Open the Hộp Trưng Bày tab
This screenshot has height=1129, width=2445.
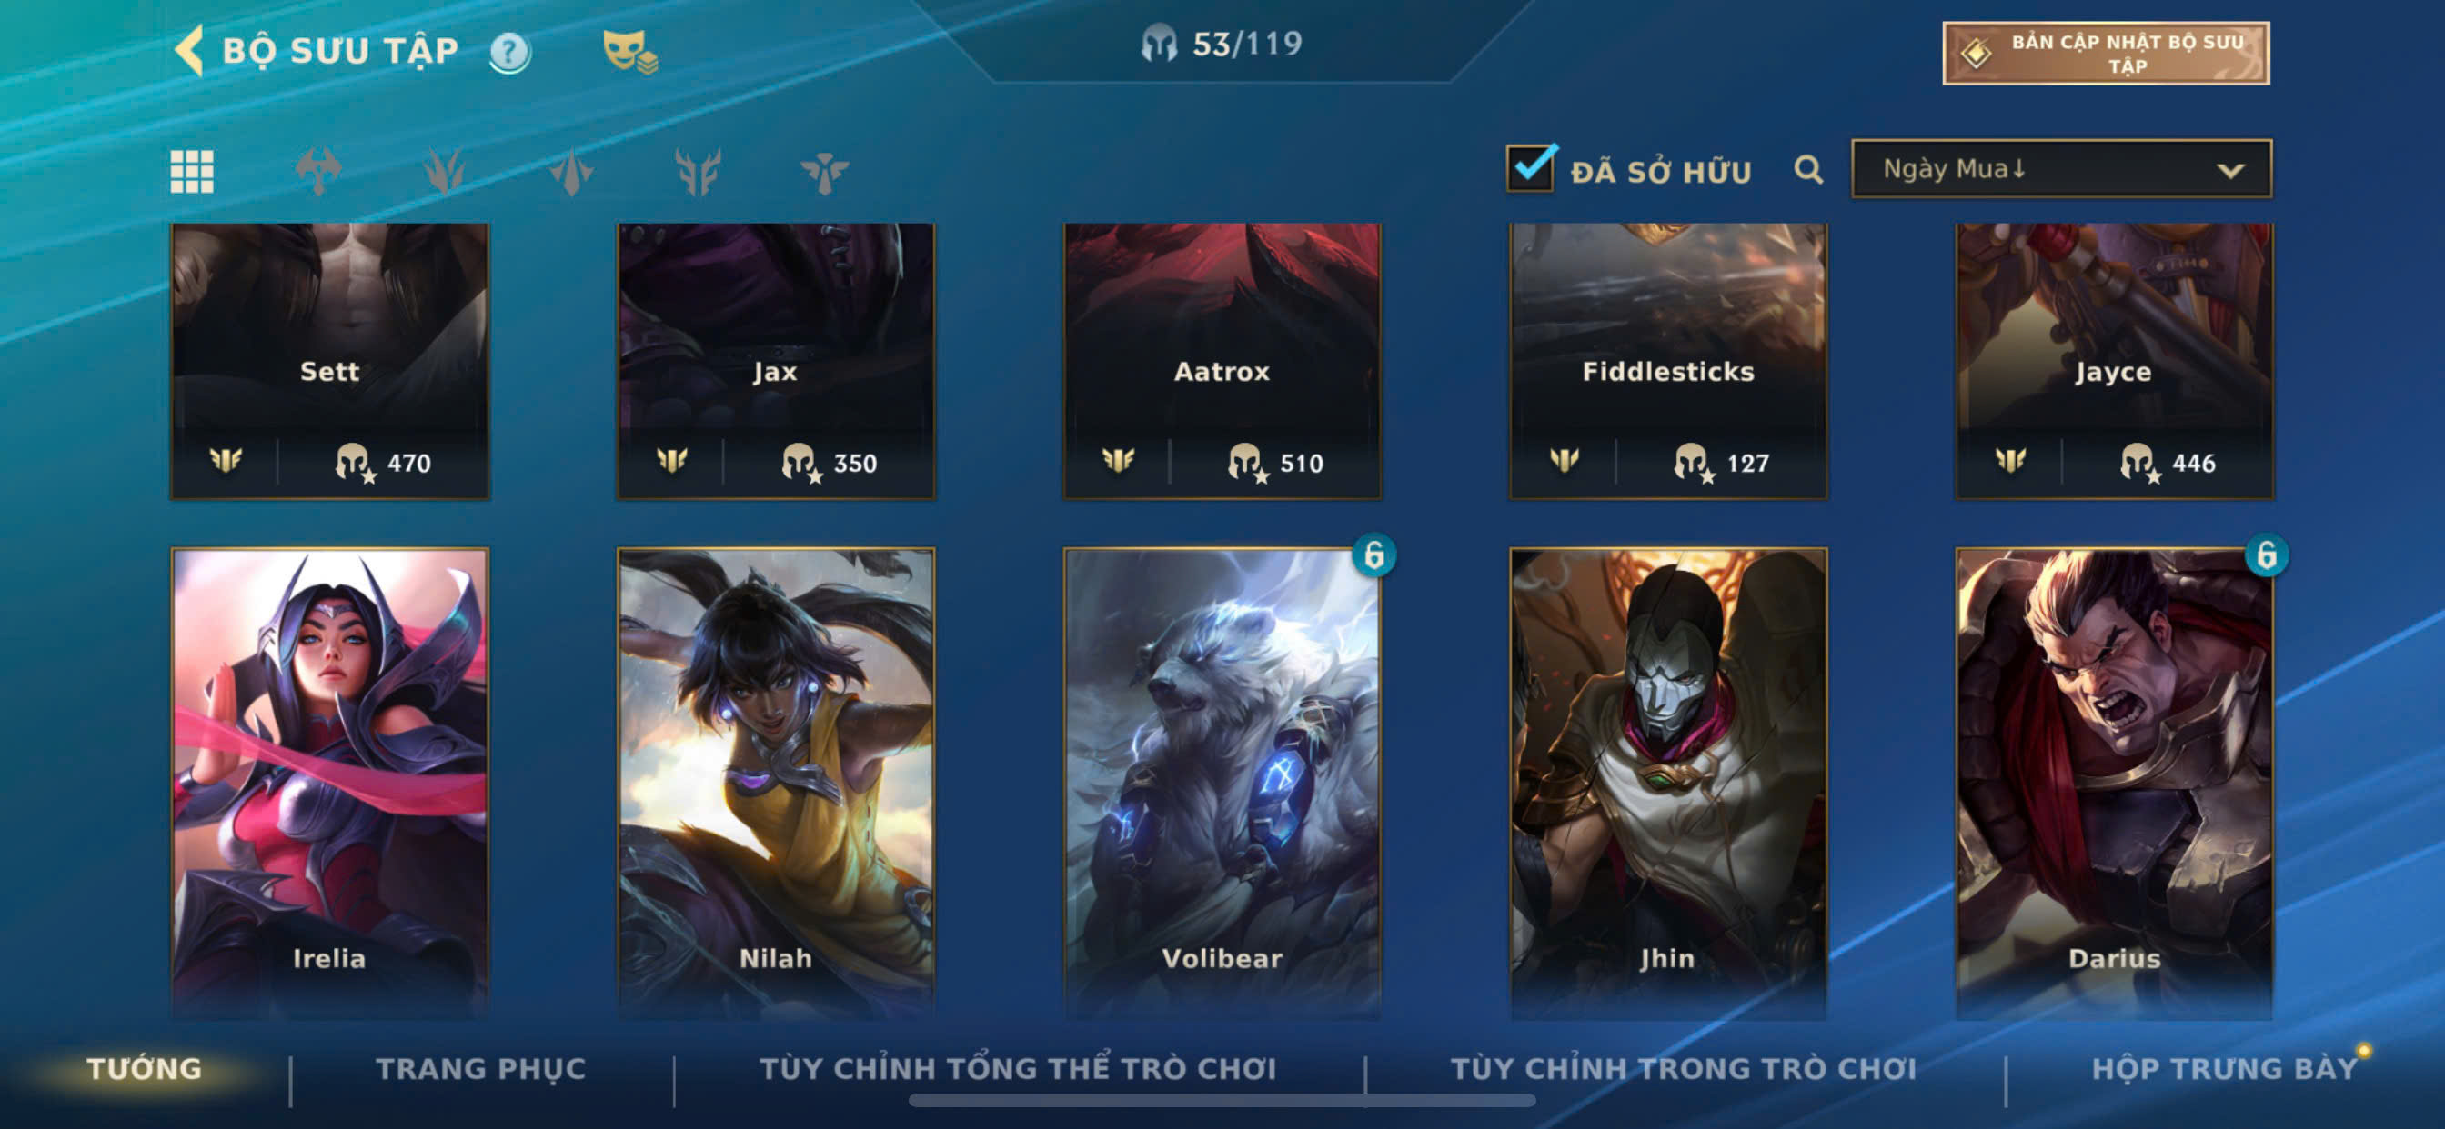click(2225, 1068)
